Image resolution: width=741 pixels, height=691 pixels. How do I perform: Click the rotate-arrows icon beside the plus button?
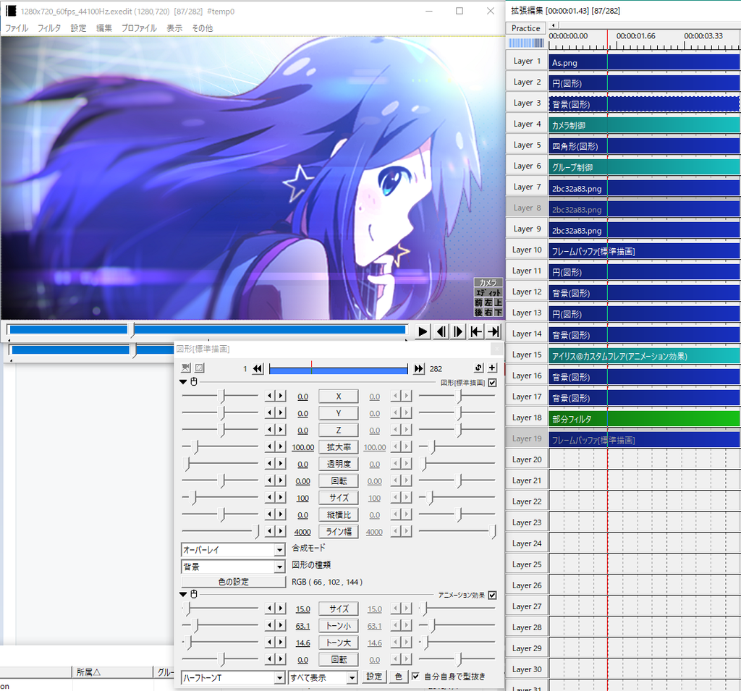click(x=478, y=368)
